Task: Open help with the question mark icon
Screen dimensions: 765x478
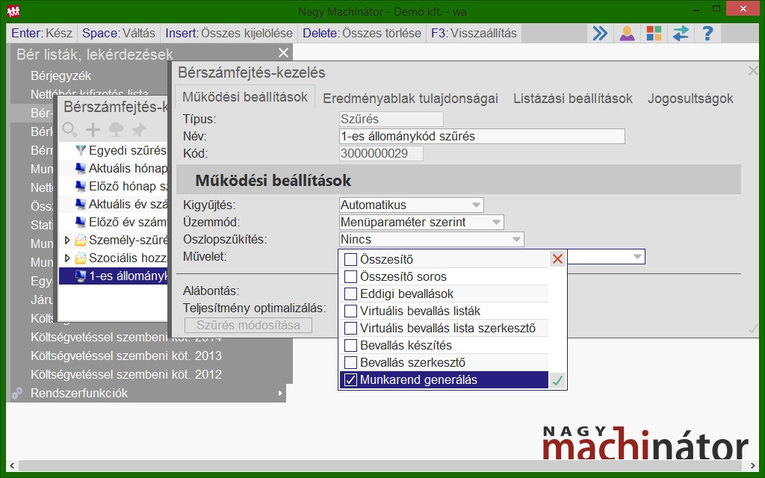Action: (x=707, y=33)
